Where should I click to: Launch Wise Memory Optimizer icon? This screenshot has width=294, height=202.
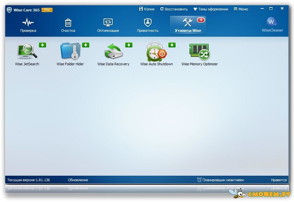tap(200, 52)
